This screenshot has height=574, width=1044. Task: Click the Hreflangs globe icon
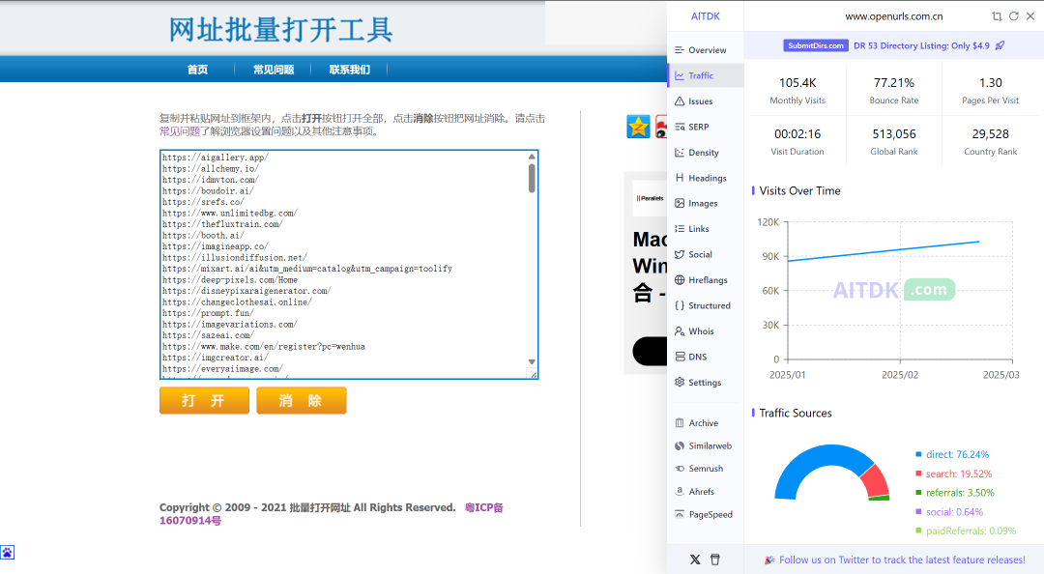point(680,279)
